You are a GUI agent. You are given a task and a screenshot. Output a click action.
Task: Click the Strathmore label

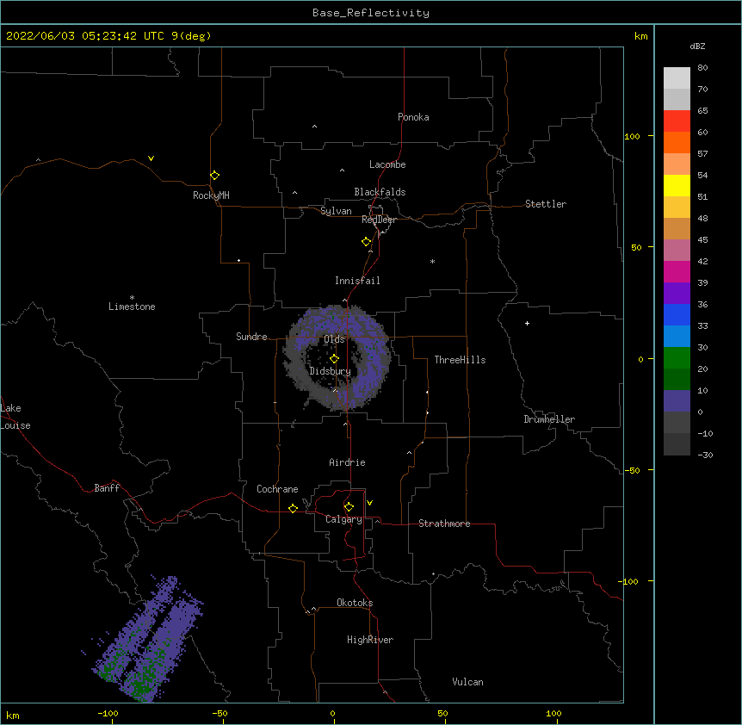444,524
